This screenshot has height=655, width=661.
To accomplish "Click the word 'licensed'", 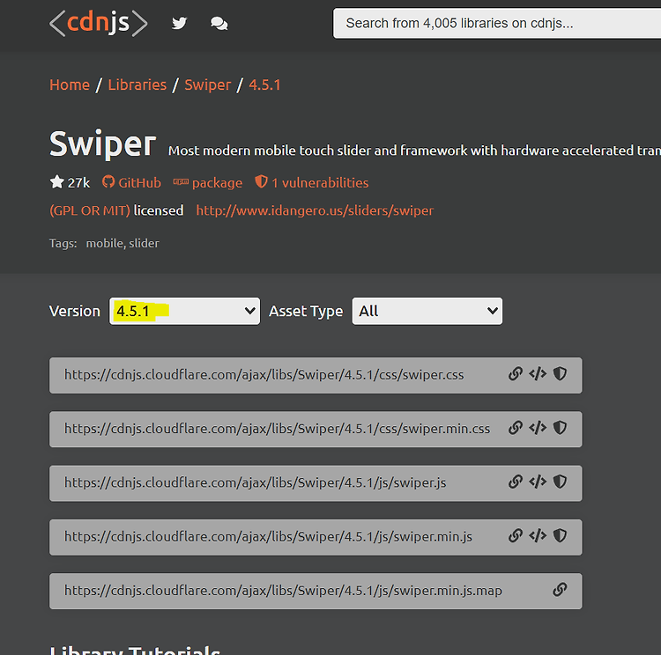I will pos(159,210).
